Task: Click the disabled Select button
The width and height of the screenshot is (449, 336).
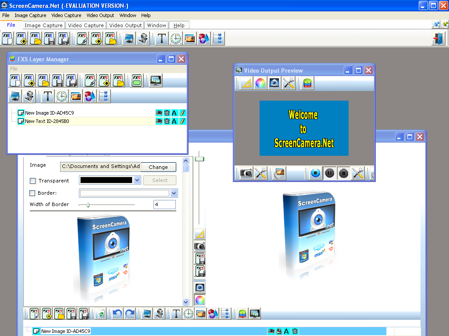Action: click(160, 180)
